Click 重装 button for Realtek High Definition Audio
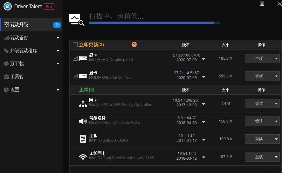Screen dimensions: 282x173 click(259, 121)
